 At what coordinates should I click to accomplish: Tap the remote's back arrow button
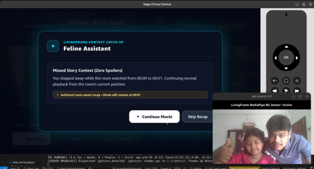point(275,81)
